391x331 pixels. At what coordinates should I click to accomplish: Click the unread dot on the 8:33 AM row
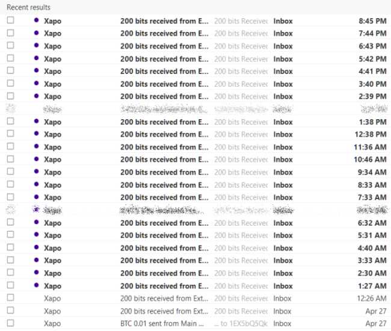tap(37, 184)
